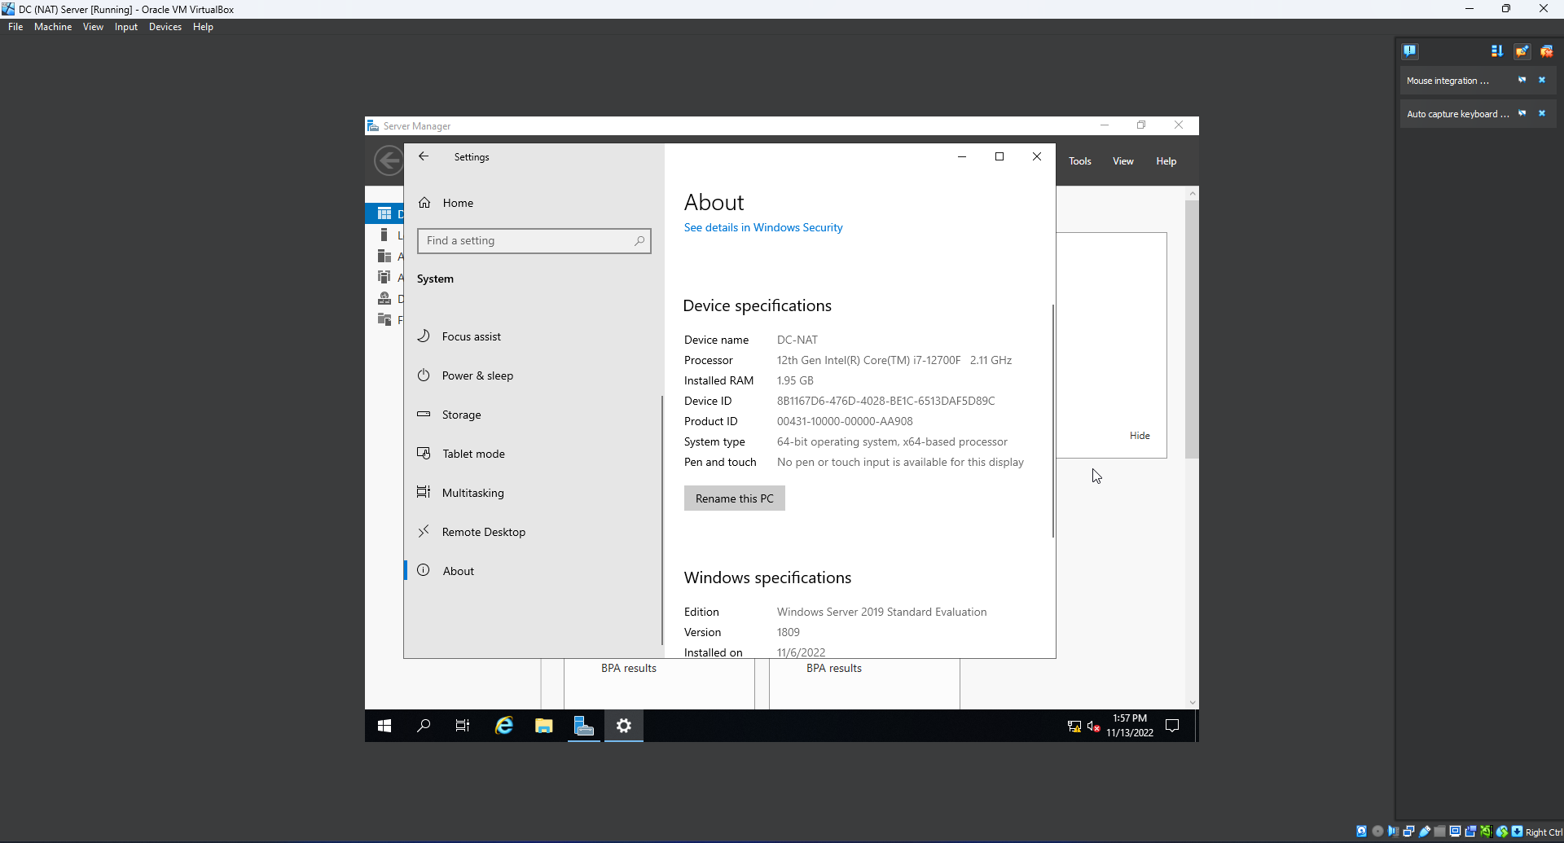Click the left BPA results label
Screen dimensions: 1564x843
point(629,668)
